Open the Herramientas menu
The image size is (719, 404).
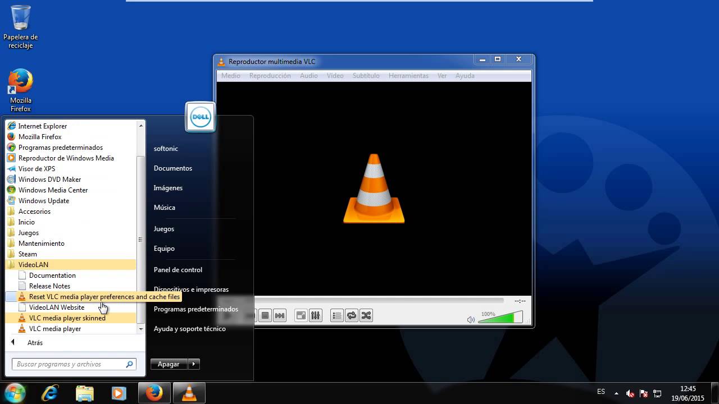408,76
